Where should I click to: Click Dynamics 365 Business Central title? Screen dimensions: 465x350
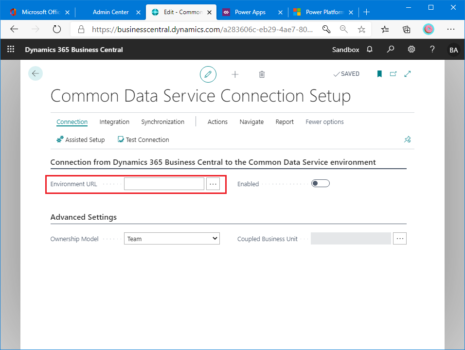tap(74, 50)
